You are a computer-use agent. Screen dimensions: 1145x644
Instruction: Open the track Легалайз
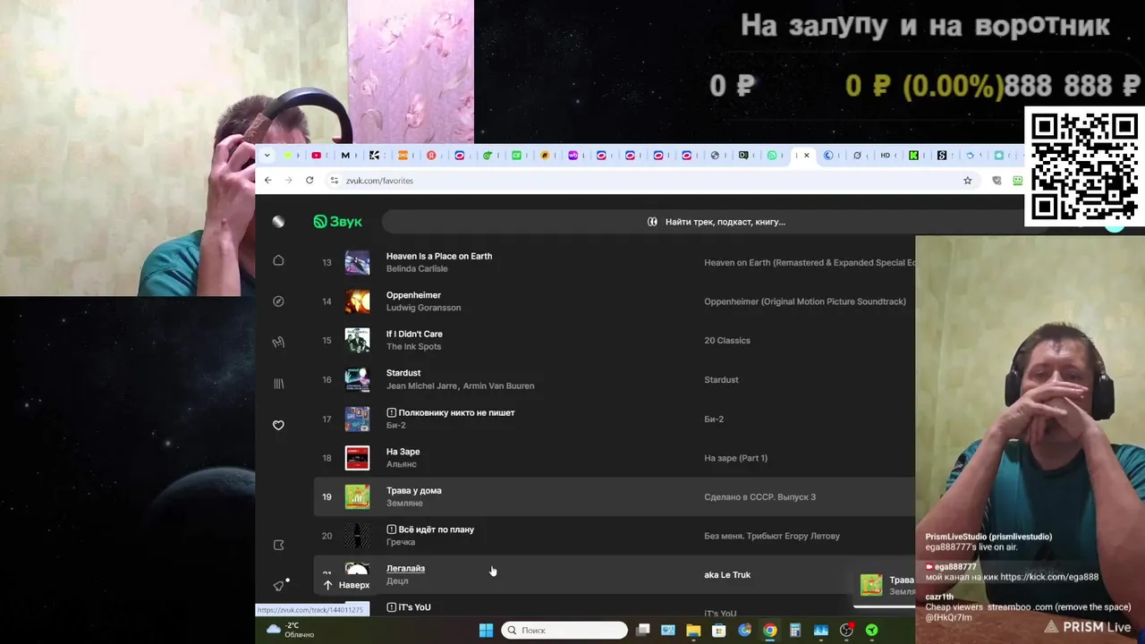pos(405,568)
